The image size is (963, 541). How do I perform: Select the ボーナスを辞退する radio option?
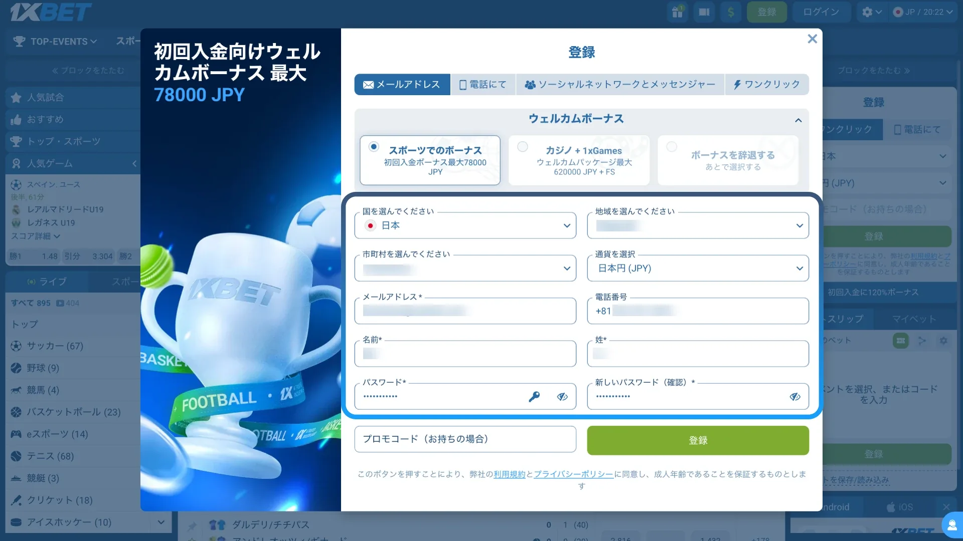click(672, 147)
